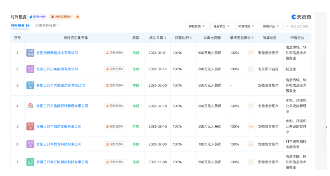Click the logo icon of 北京三只小羊服饰有限公司
The height and width of the screenshot is (176, 330).
coord(31,69)
